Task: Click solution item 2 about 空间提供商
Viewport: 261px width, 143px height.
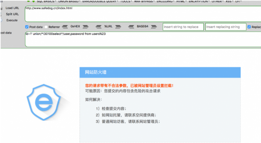Action: tap(126, 115)
